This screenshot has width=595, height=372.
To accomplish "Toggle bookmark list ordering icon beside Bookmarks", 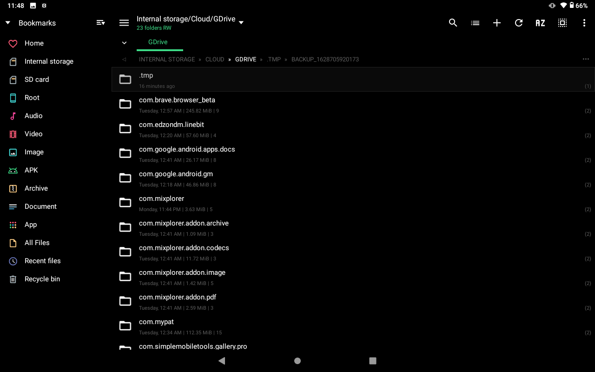I will point(100,22).
